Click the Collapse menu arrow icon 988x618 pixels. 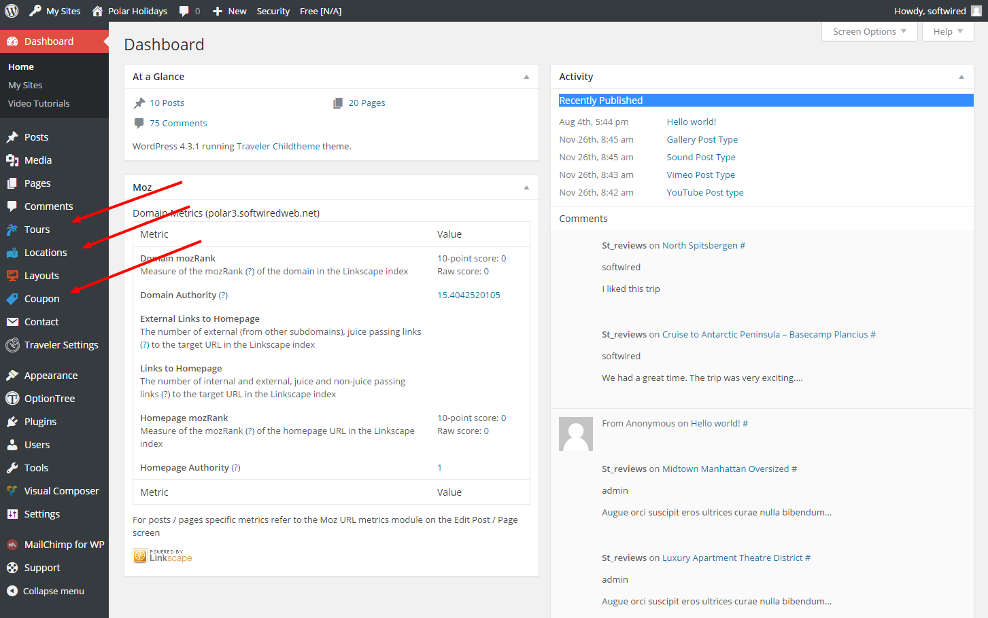click(12, 591)
